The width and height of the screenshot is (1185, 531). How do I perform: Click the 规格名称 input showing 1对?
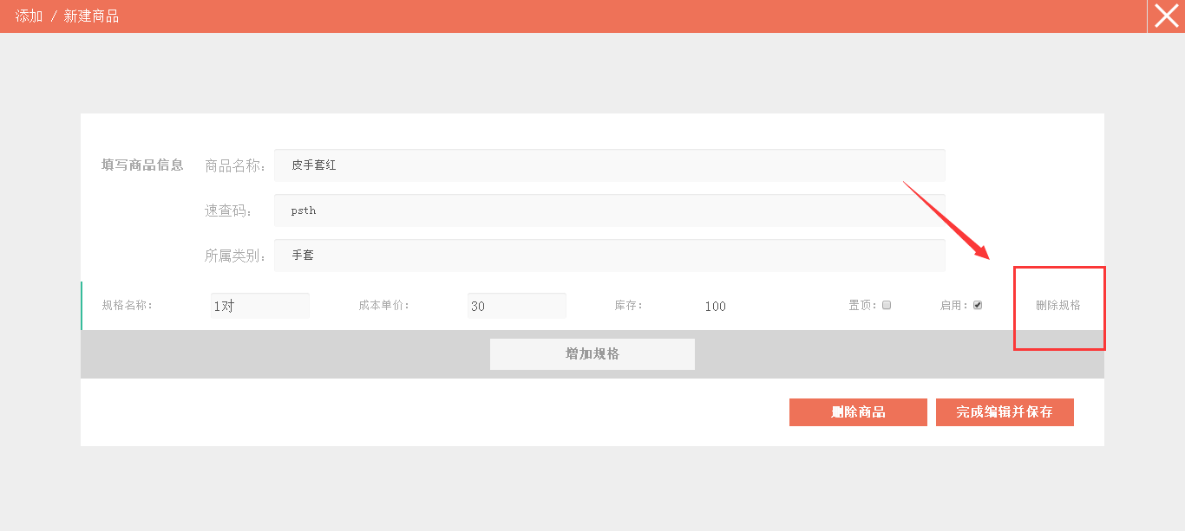[x=259, y=306]
